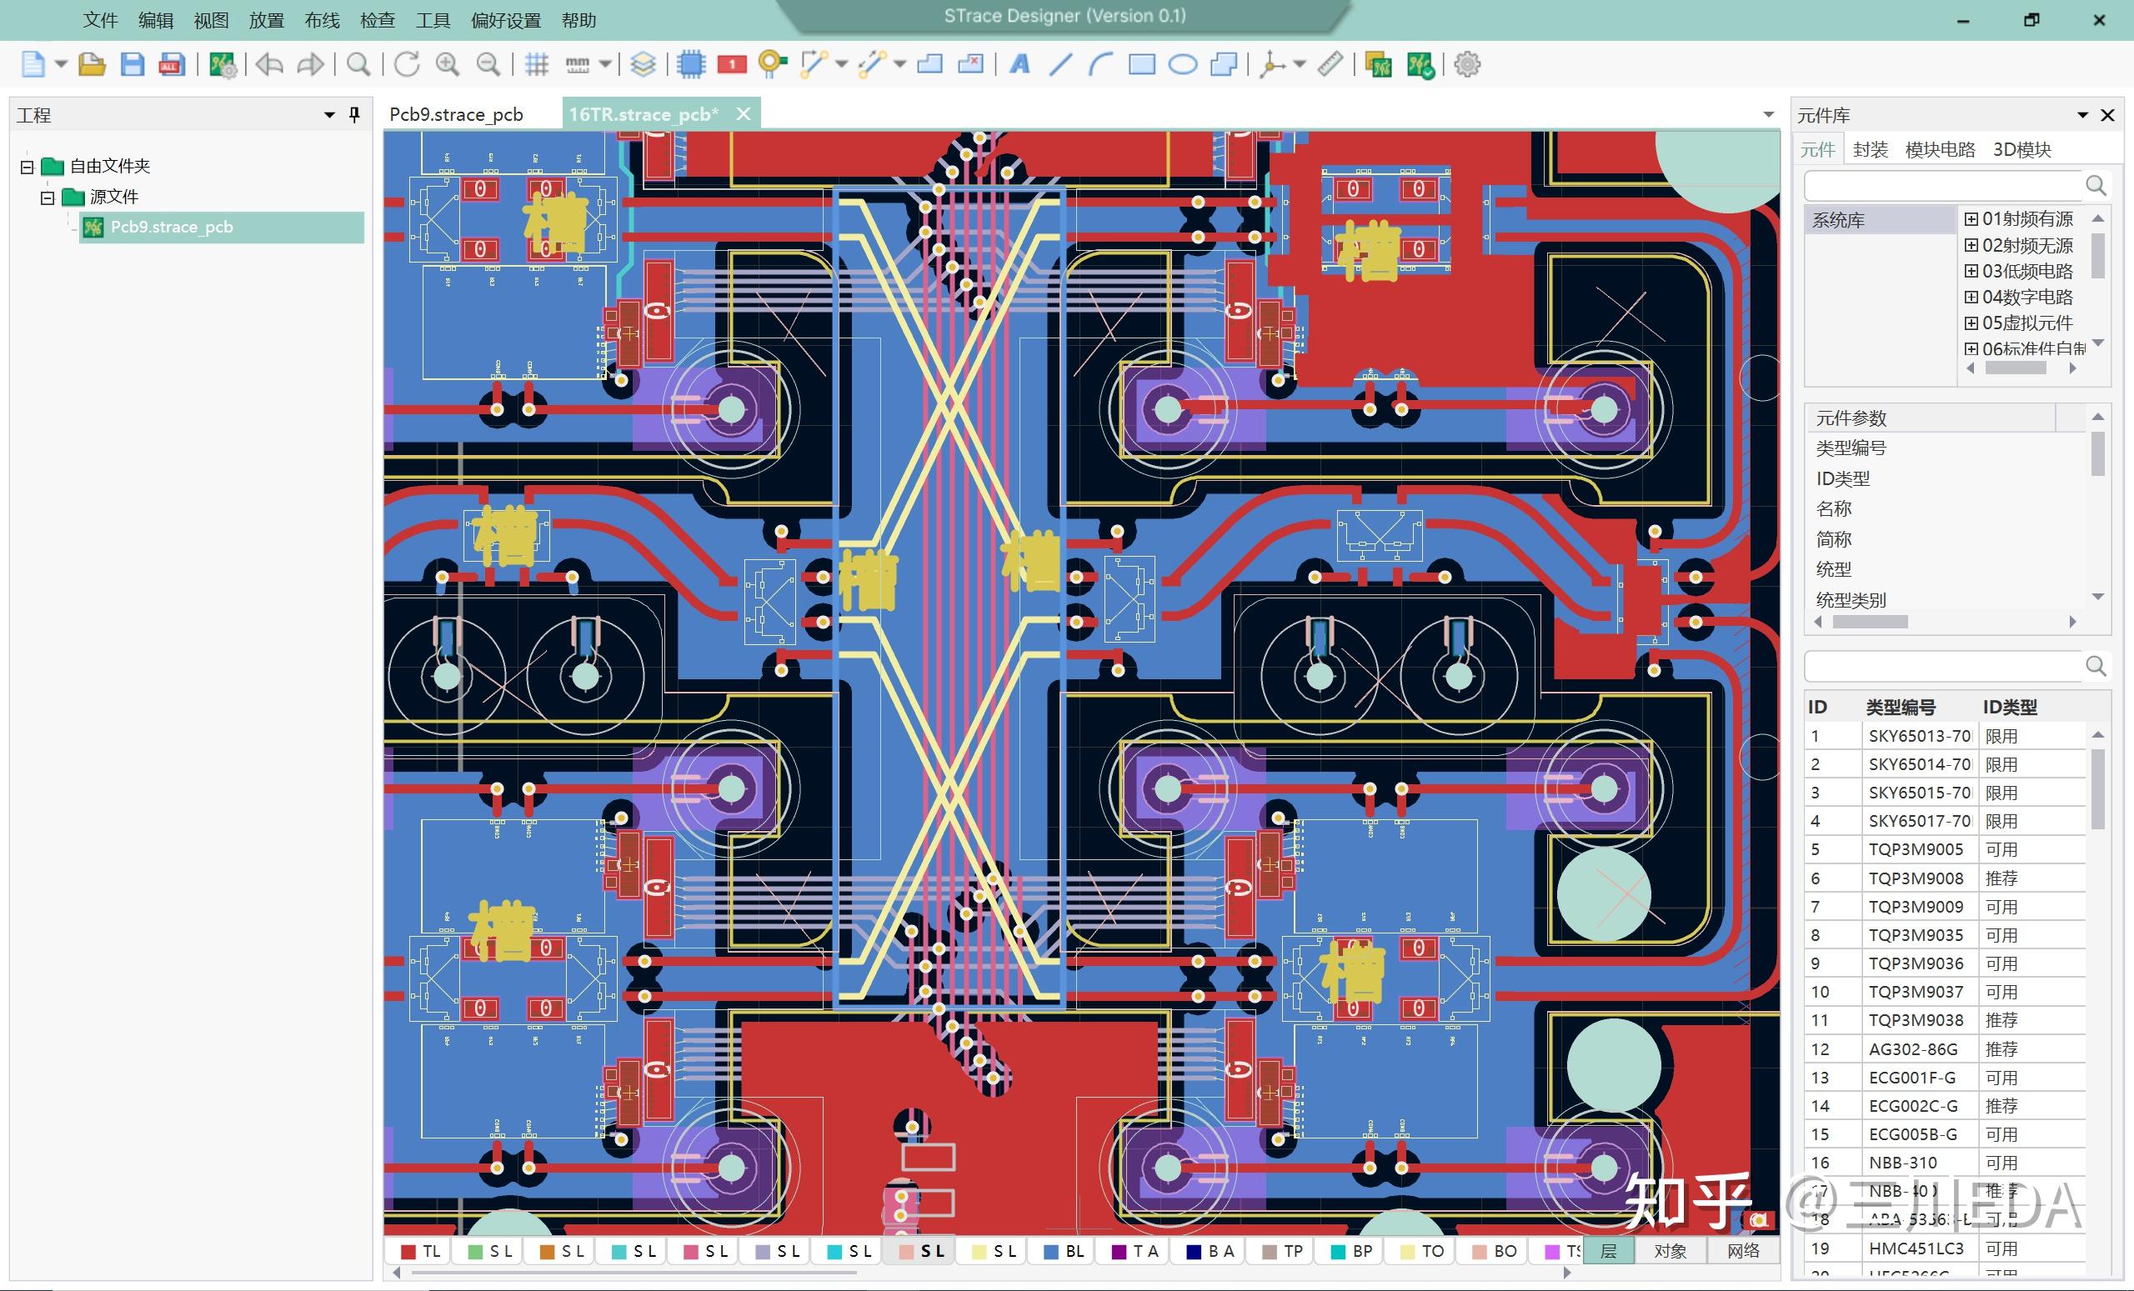Activate the Rectangle drawing tool
Screen dimensions: 2134x1291
[x=1141, y=64]
